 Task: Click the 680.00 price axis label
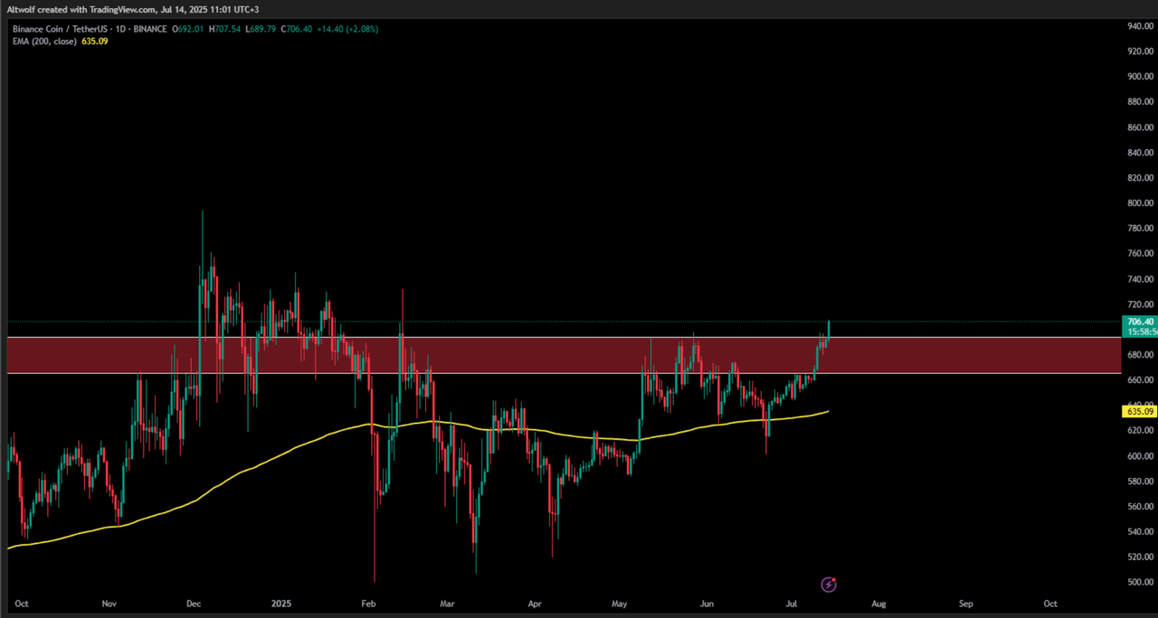coord(1140,355)
